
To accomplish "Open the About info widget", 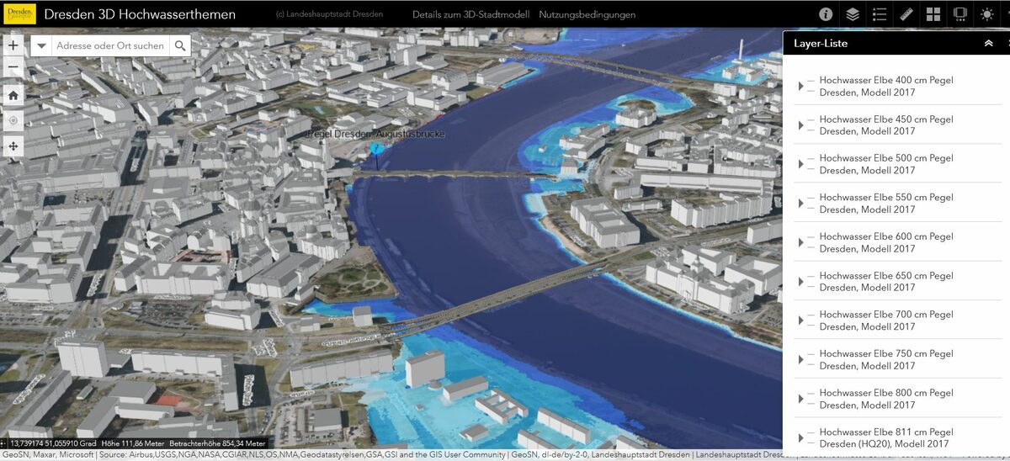I will tap(826, 14).
